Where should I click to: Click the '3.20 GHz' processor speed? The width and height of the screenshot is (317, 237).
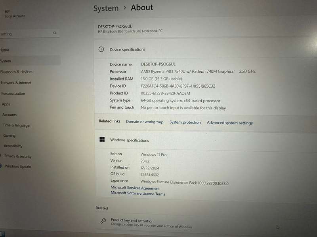(247, 71)
